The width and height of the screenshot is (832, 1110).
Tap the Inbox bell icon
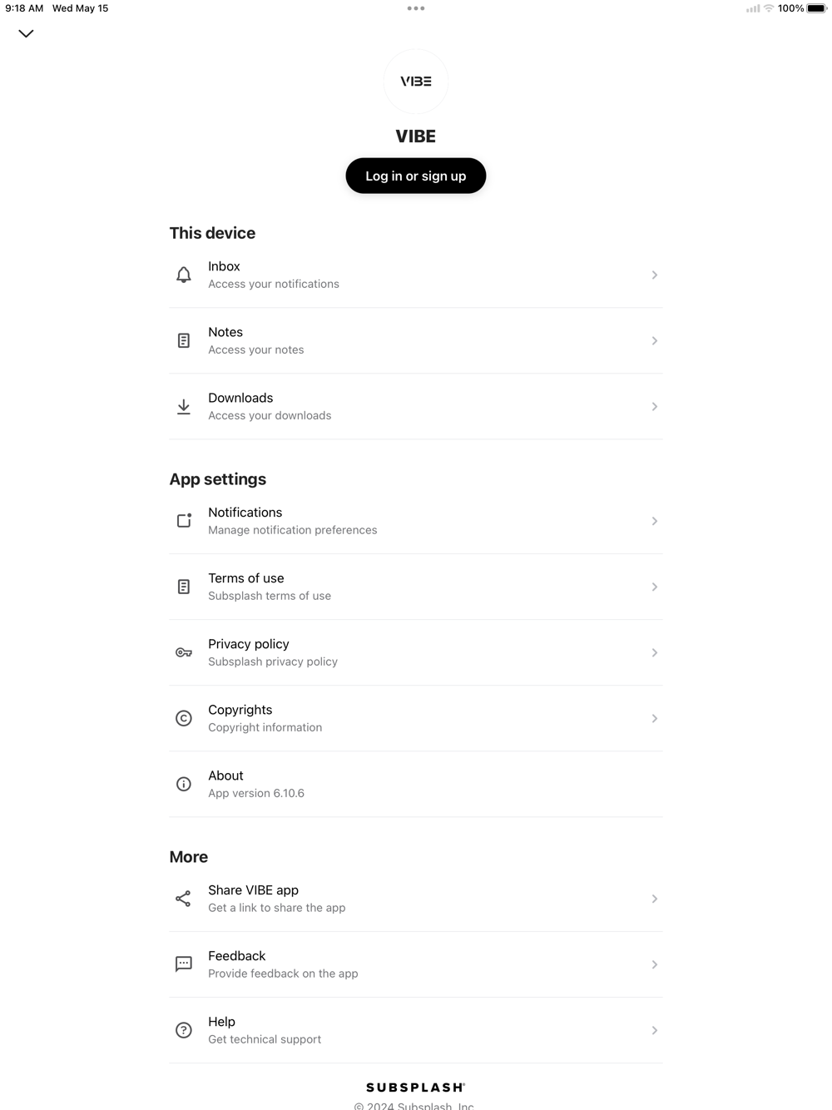pyautogui.click(x=184, y=275)
